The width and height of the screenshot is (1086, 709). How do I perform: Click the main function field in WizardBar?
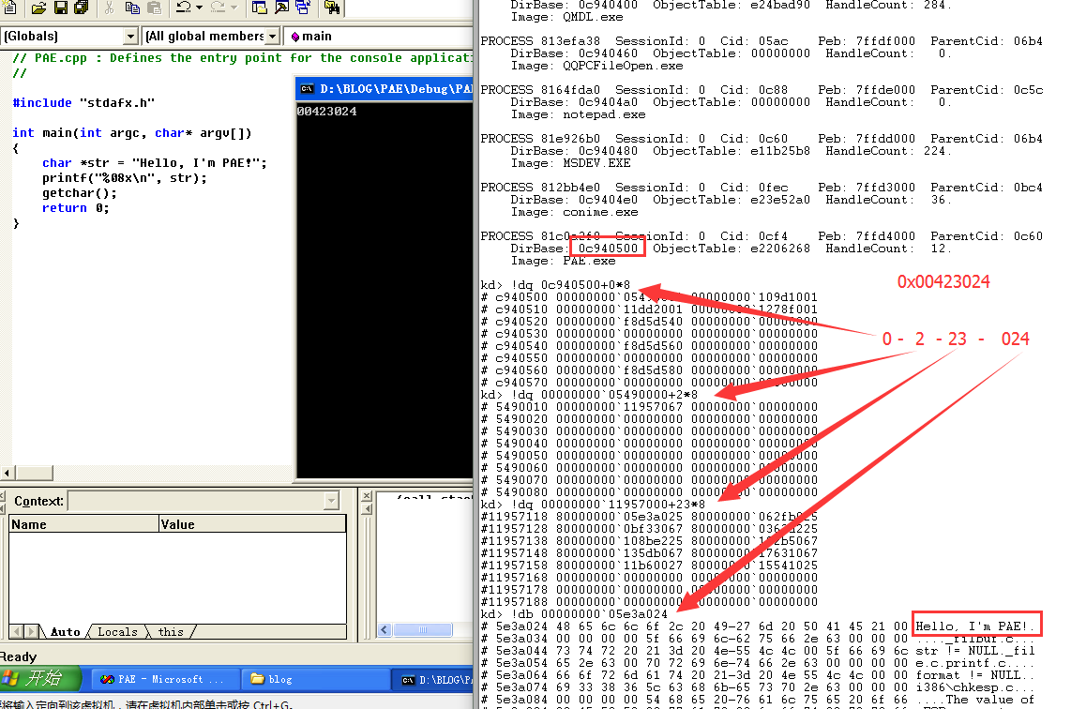point(379,36)
